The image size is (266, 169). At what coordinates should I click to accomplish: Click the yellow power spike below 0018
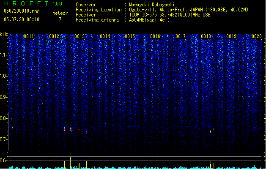pyautogui.click(x=211, y=165)
